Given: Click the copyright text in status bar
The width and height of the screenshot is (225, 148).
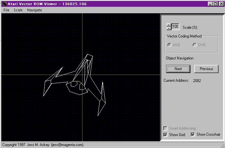Looking at the screenshot, I should tap(43, 145).
